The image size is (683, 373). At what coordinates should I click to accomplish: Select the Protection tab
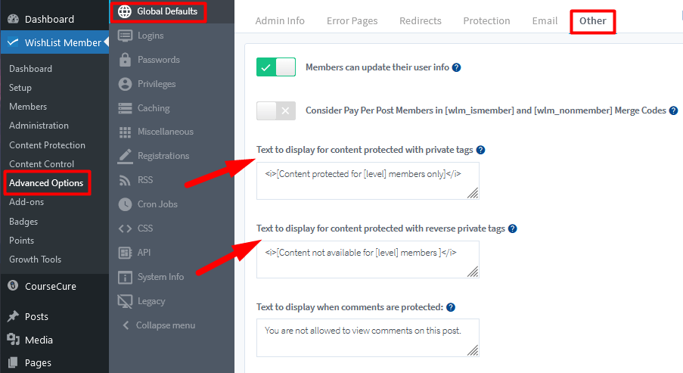pyautogui.click(x=486, y=21)
